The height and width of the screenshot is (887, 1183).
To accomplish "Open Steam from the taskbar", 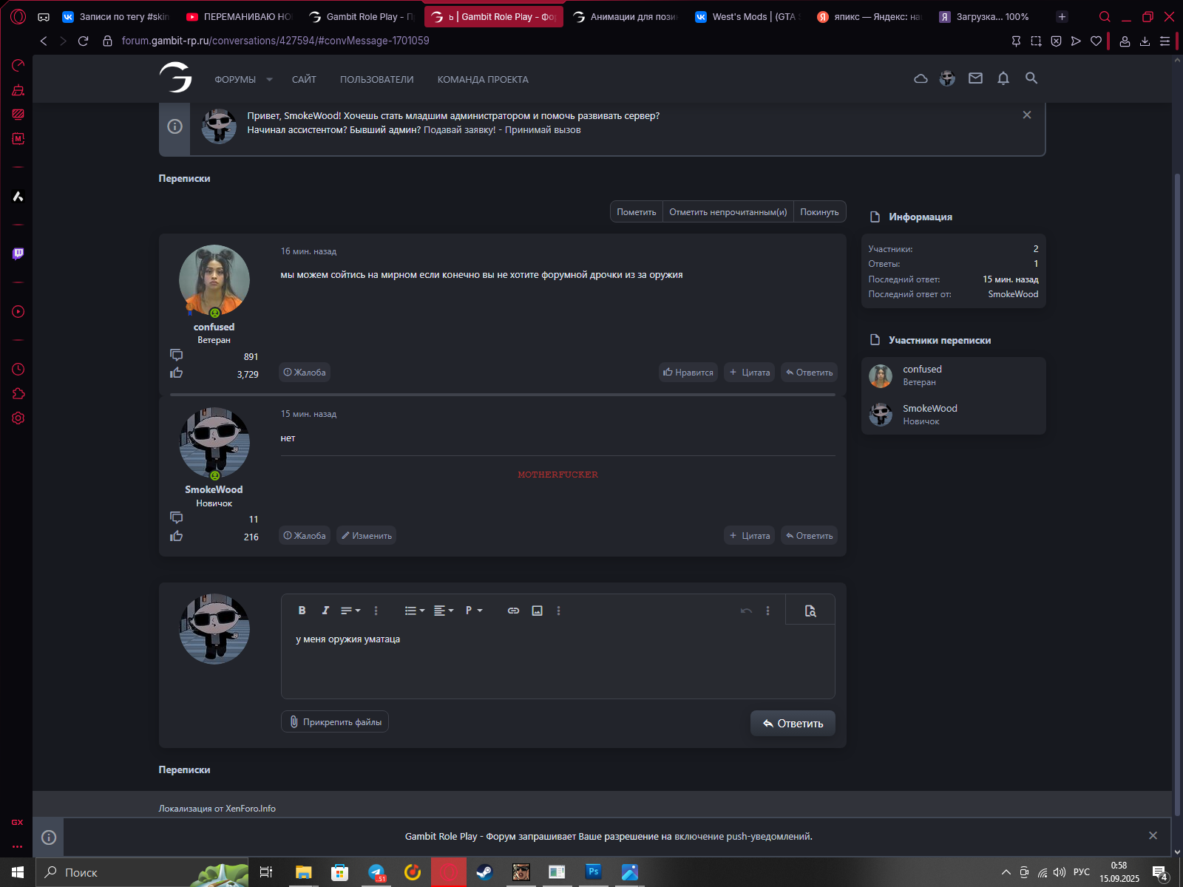I will (x=484, y=872).
